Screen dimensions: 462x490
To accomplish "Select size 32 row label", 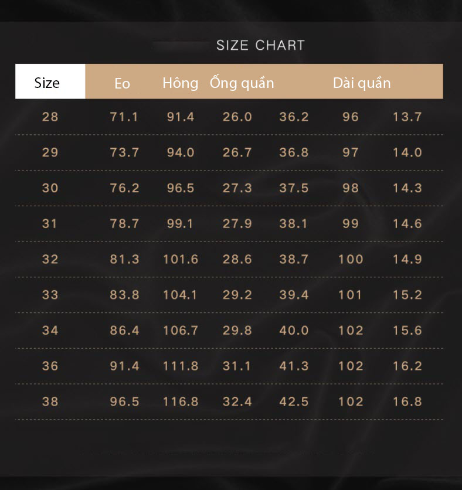I will [50, 260].
